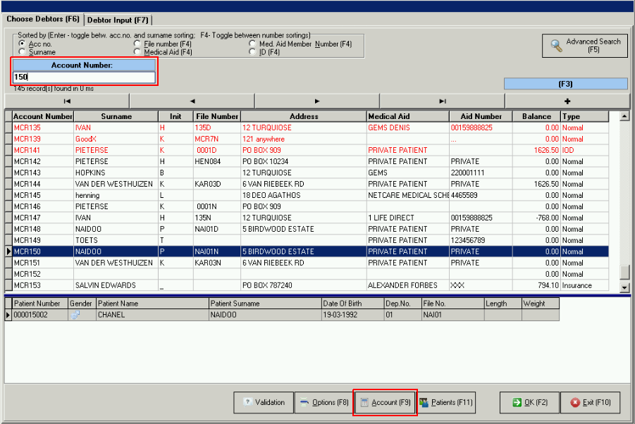Image resolution: width=635 pixels, height=424 pixels.
Task: Go to first record navigation arrow
Action: tap(67, 101)
